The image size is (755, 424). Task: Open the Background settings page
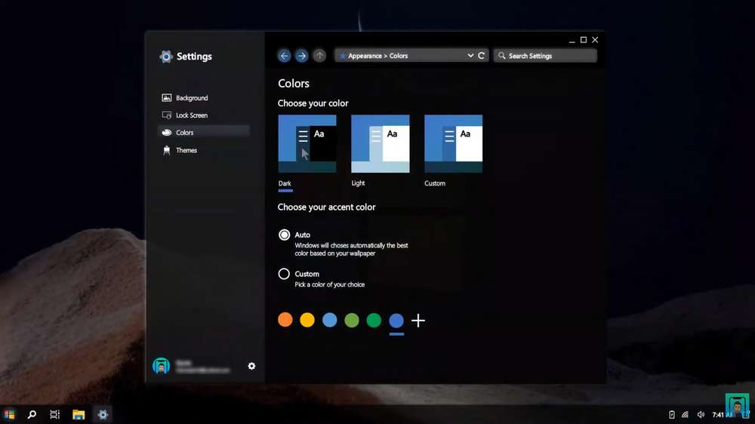(x=204, y=97)
